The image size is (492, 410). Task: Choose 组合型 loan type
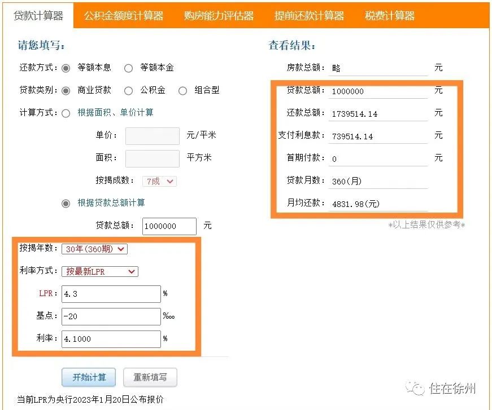pos(182,90)
